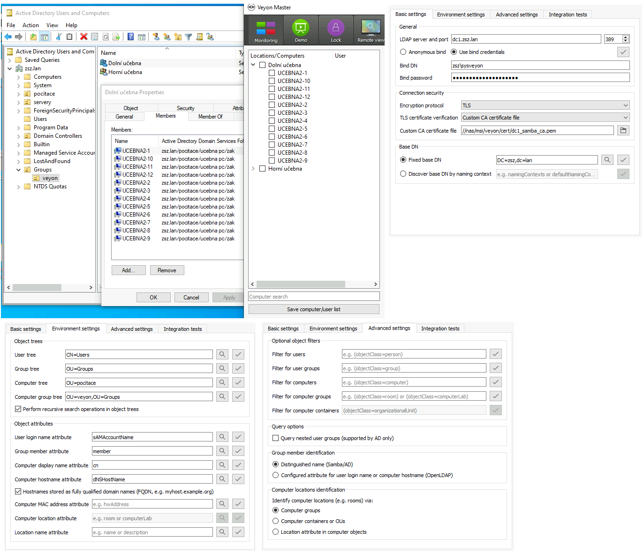Switch to Security tab in properties dialog
The image size is (644, 553).
pos(185,108)
